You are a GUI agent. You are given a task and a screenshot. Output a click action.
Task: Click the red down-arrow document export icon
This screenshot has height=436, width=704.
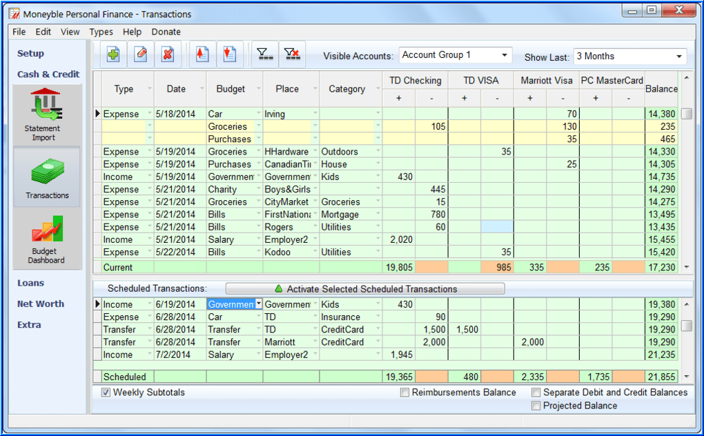click(228, 54)
